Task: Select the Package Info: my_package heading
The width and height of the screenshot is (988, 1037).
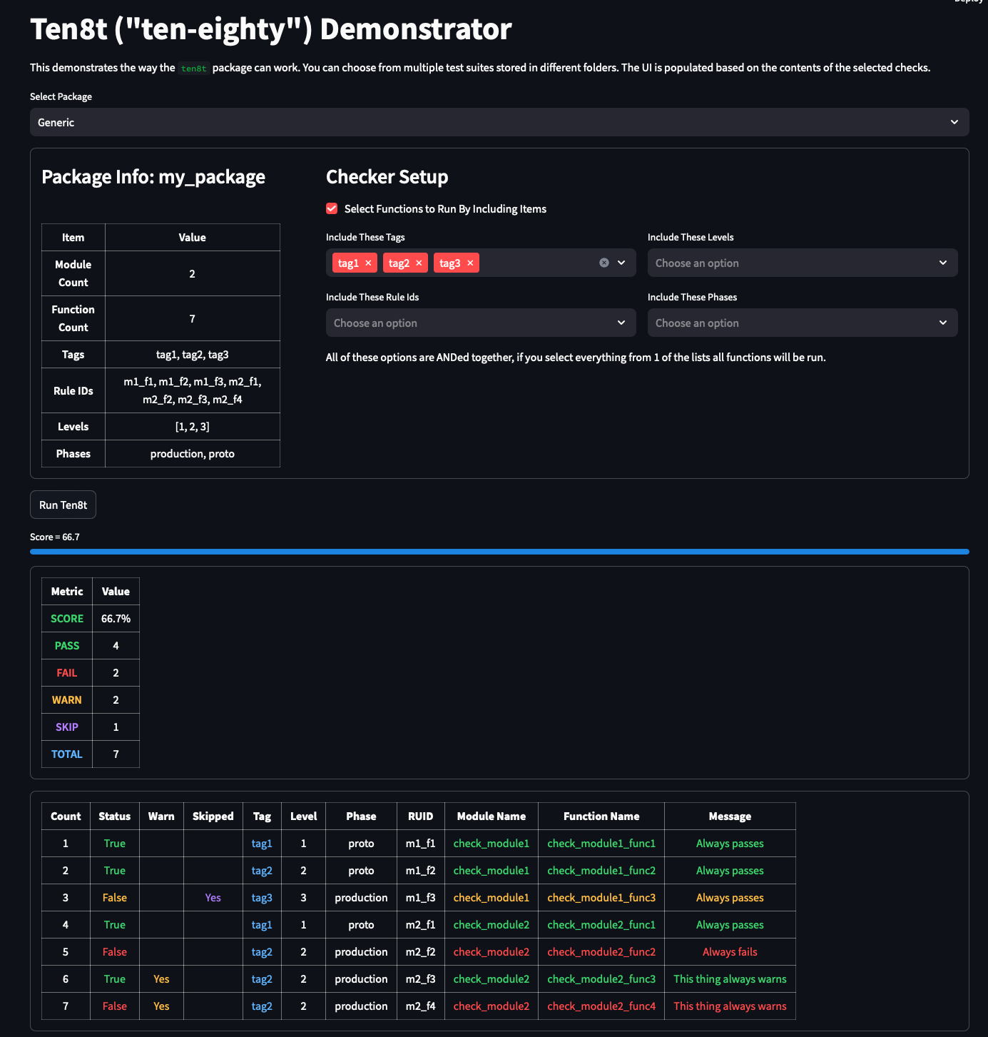Action: (153, 177)
